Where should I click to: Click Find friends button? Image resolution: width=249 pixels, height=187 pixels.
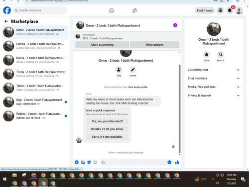click(205, 10)
